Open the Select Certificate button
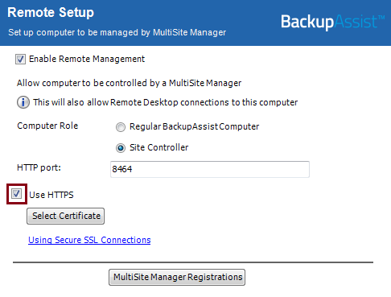The height and width of the screenshot is (297, 391). (66, 216)
